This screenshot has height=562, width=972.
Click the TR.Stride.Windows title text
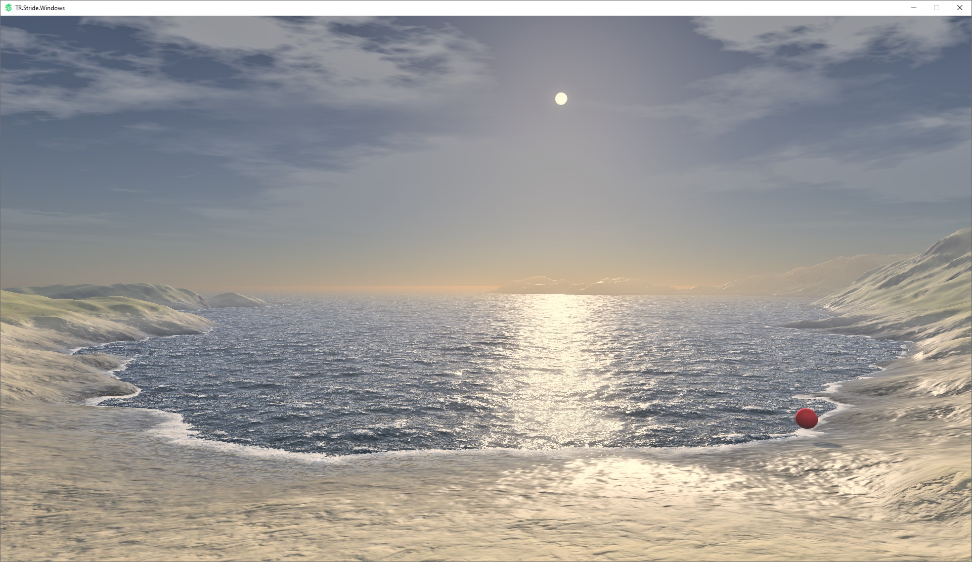pyautogui.click(x=40, y=8)
